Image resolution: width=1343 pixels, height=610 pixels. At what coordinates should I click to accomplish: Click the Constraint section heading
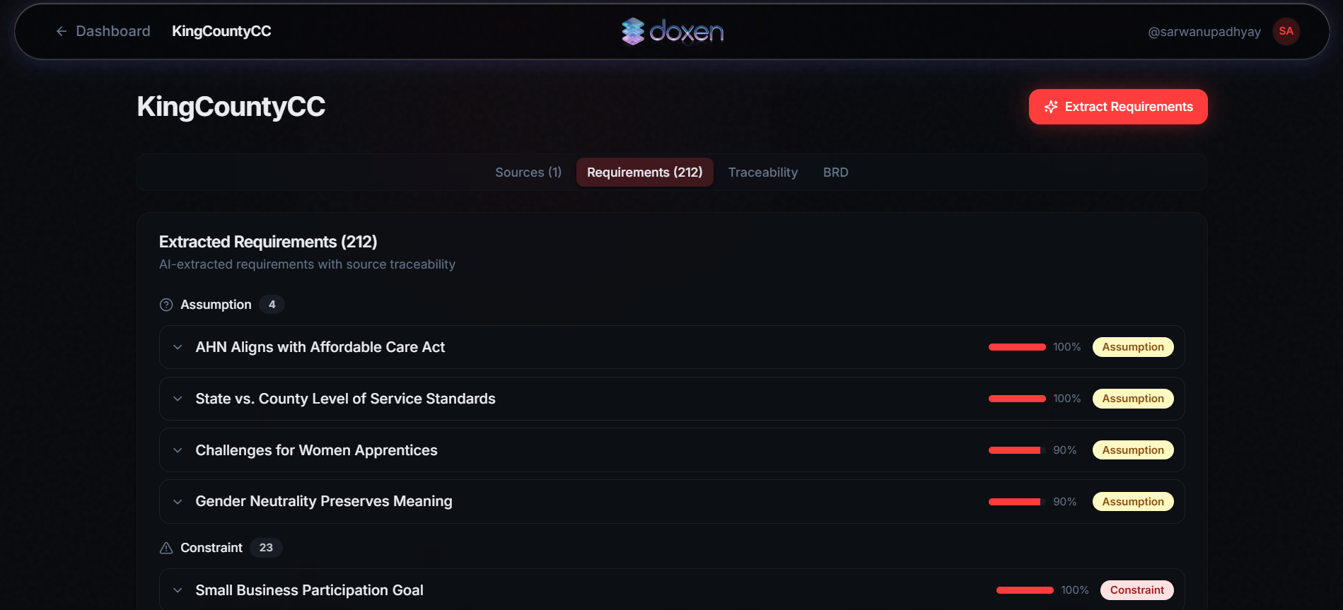click(x=211, y=548)
